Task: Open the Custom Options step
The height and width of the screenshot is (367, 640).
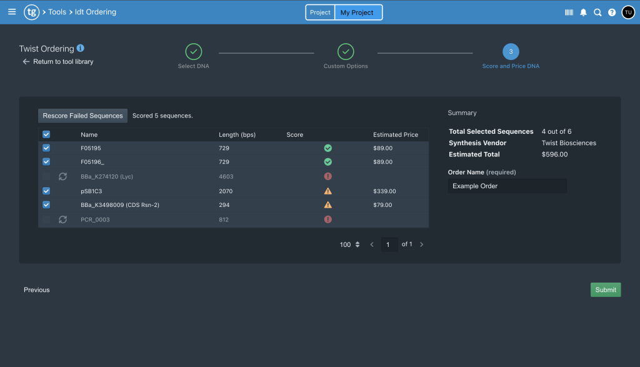Action: [346, 52]
